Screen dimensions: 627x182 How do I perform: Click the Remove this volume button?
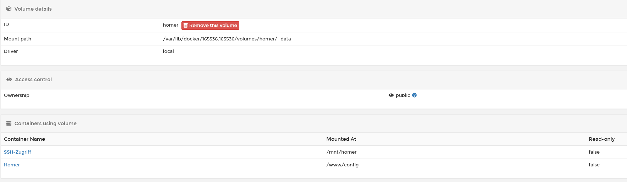[210, 26]
